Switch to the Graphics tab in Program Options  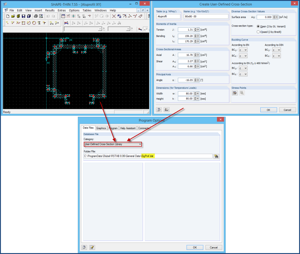pyautogui.click(x=101, y=128)
